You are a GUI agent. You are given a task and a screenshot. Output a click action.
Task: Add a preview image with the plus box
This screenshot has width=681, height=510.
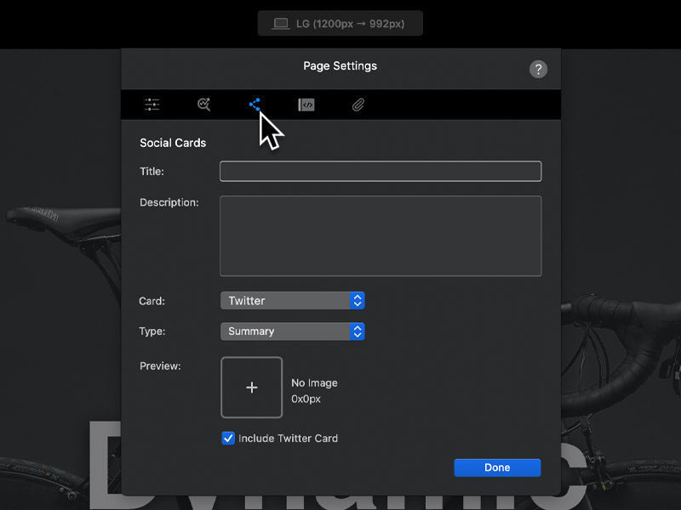click(x=251, y=388)
